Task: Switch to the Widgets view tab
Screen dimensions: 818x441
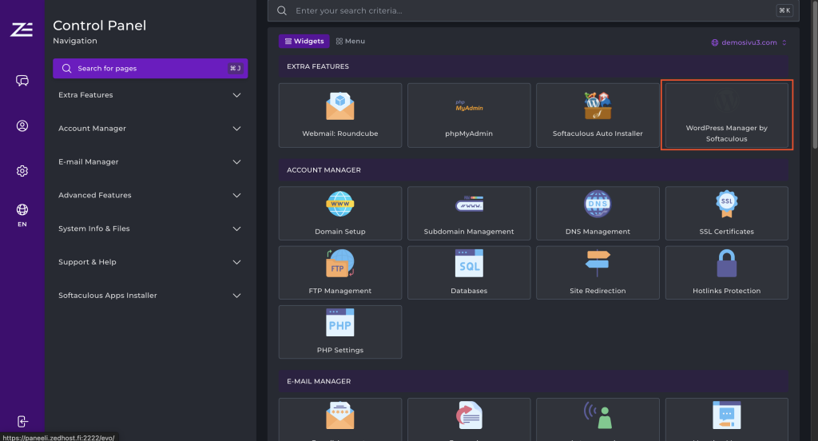Action: (304, 41)
